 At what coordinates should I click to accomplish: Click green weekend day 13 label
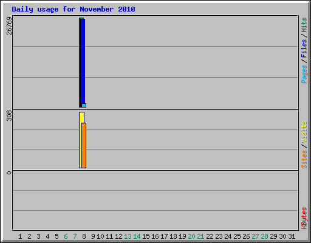128,236
